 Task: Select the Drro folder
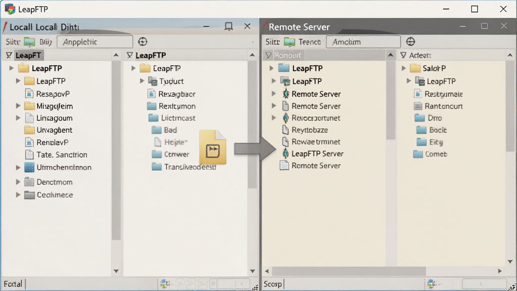click(x=428, y=118)
